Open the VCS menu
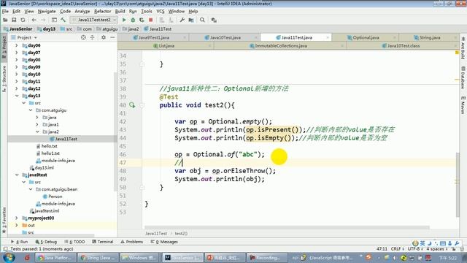Viewport: 467px width, 263px height. pos(161,12)
